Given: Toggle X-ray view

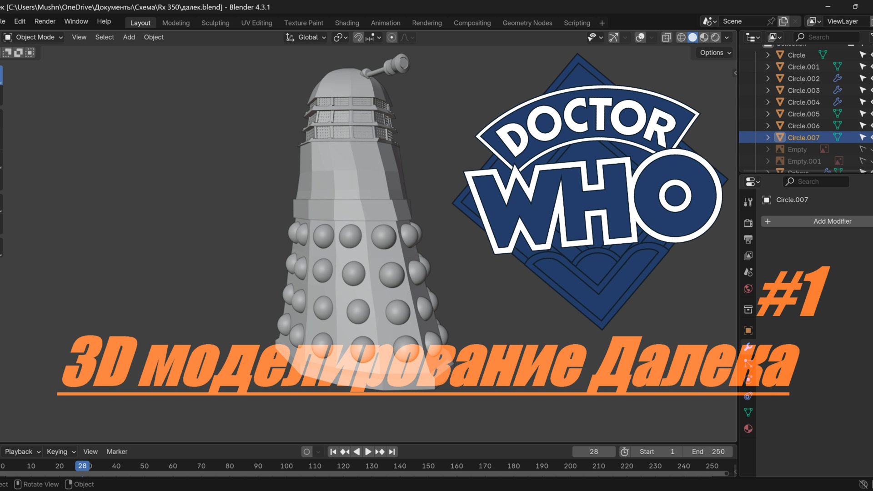Looking at the screenshot, I should coord(667,37).
